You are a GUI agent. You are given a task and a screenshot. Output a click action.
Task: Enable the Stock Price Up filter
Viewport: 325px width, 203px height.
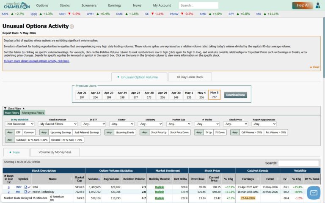click(159, 132)
